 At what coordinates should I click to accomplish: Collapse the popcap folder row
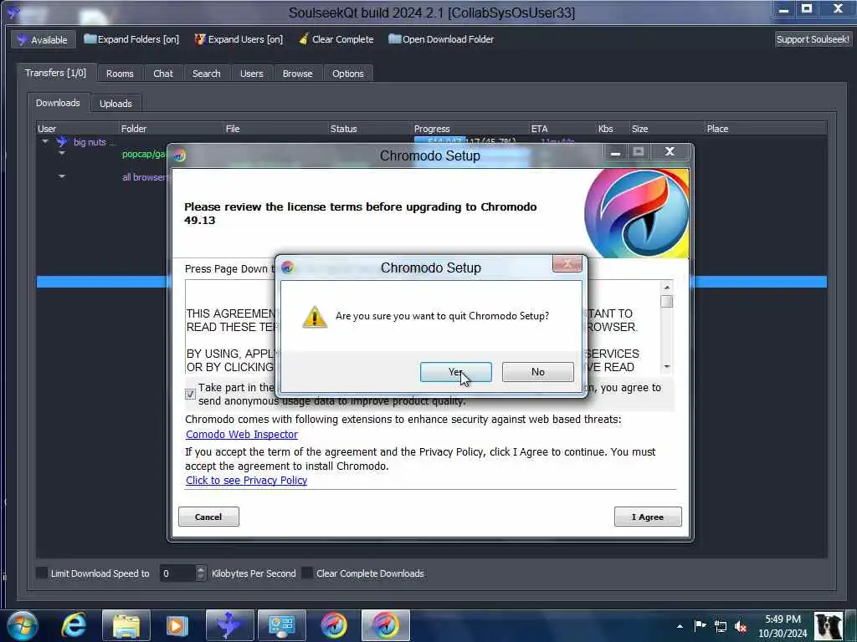tap(62, 154)
